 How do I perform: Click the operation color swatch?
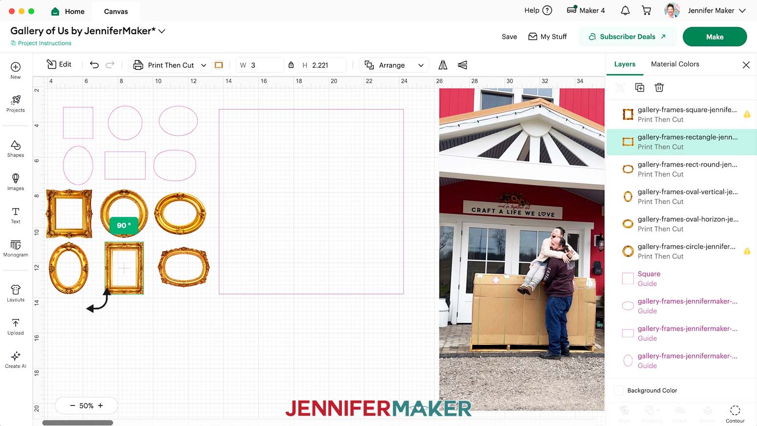(x=219, y=65)
